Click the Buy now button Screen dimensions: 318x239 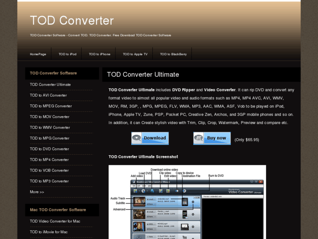pyautogui.click(x=212, y=138)
